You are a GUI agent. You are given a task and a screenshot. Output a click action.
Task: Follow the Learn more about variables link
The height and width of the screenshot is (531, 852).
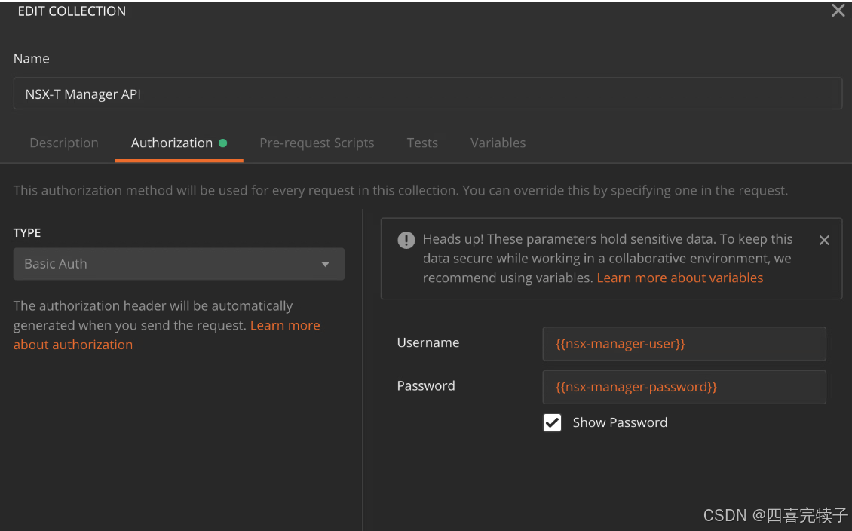pyautogui.click(x=680, y=278)
